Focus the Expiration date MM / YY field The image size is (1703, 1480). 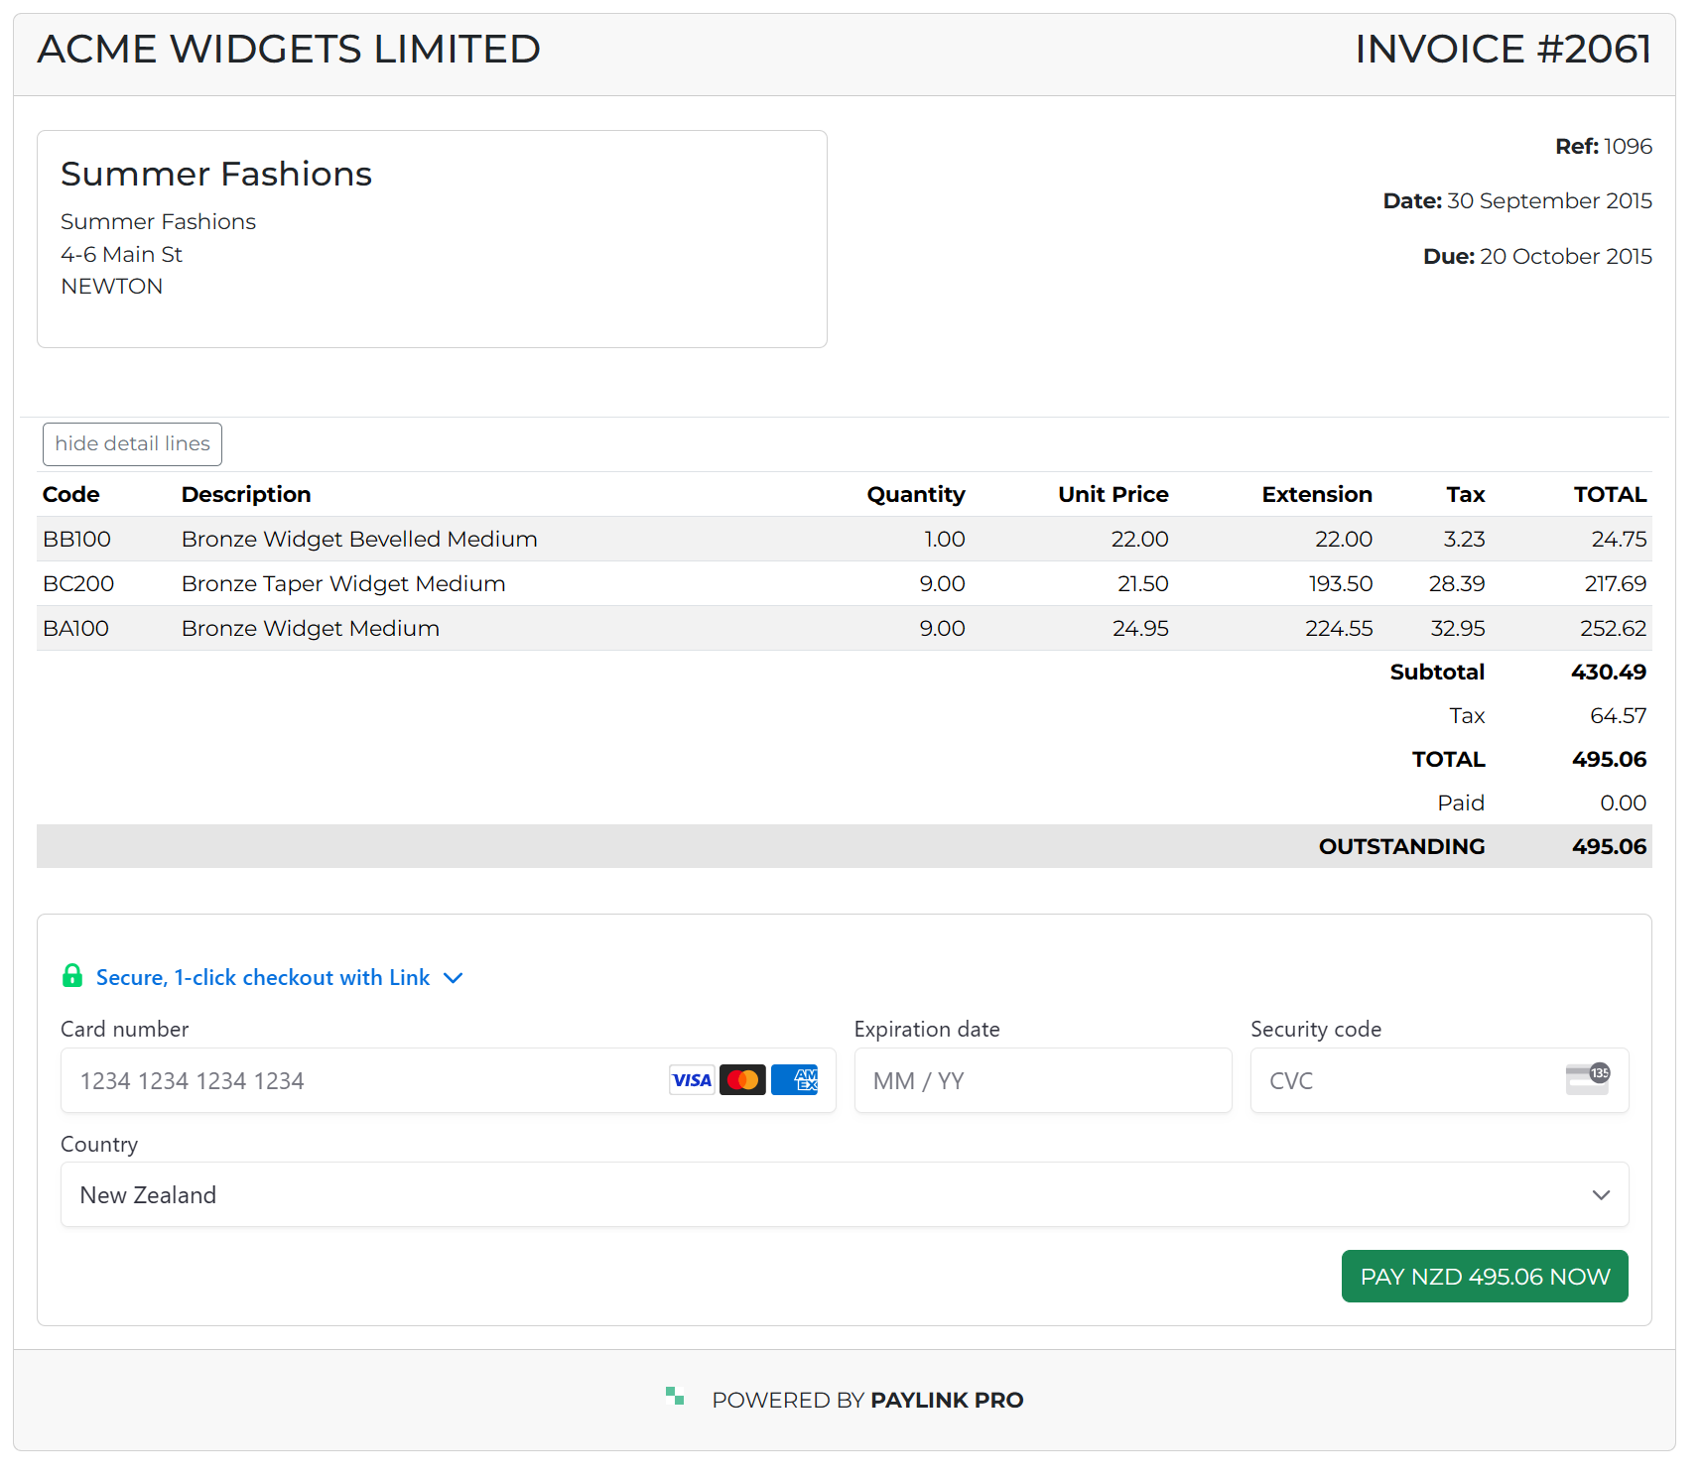[x=1042, y=1081]
